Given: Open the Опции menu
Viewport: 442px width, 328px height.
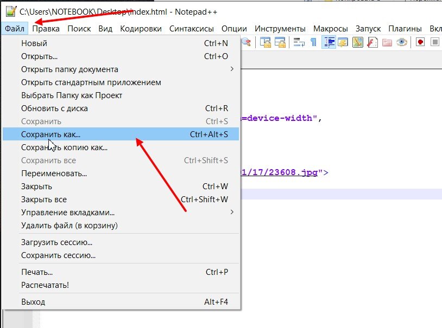Looking at the screenshot, I should click(x=234, y=29).
